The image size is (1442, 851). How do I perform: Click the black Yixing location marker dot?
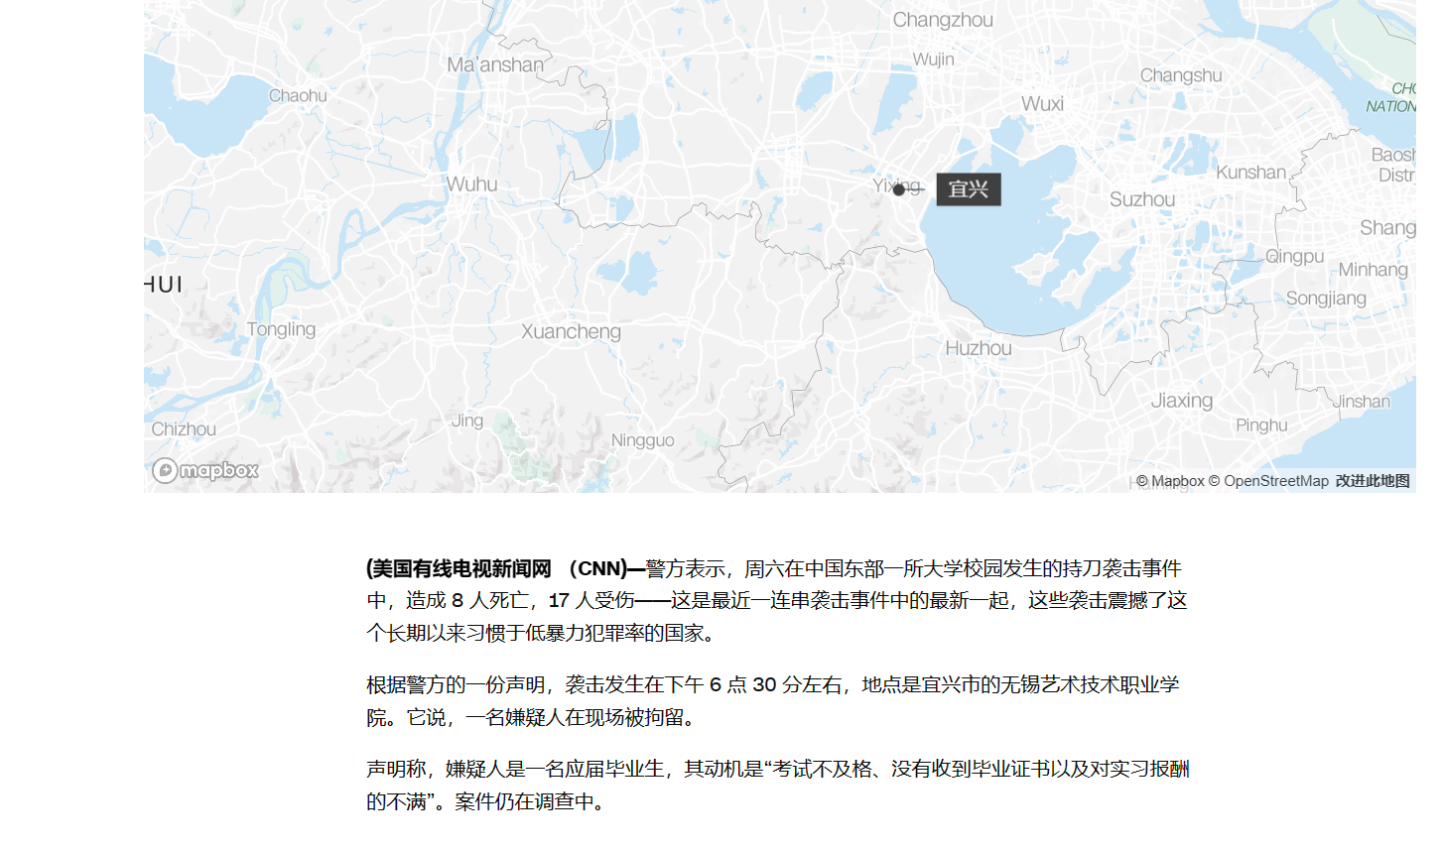(899, 189)
